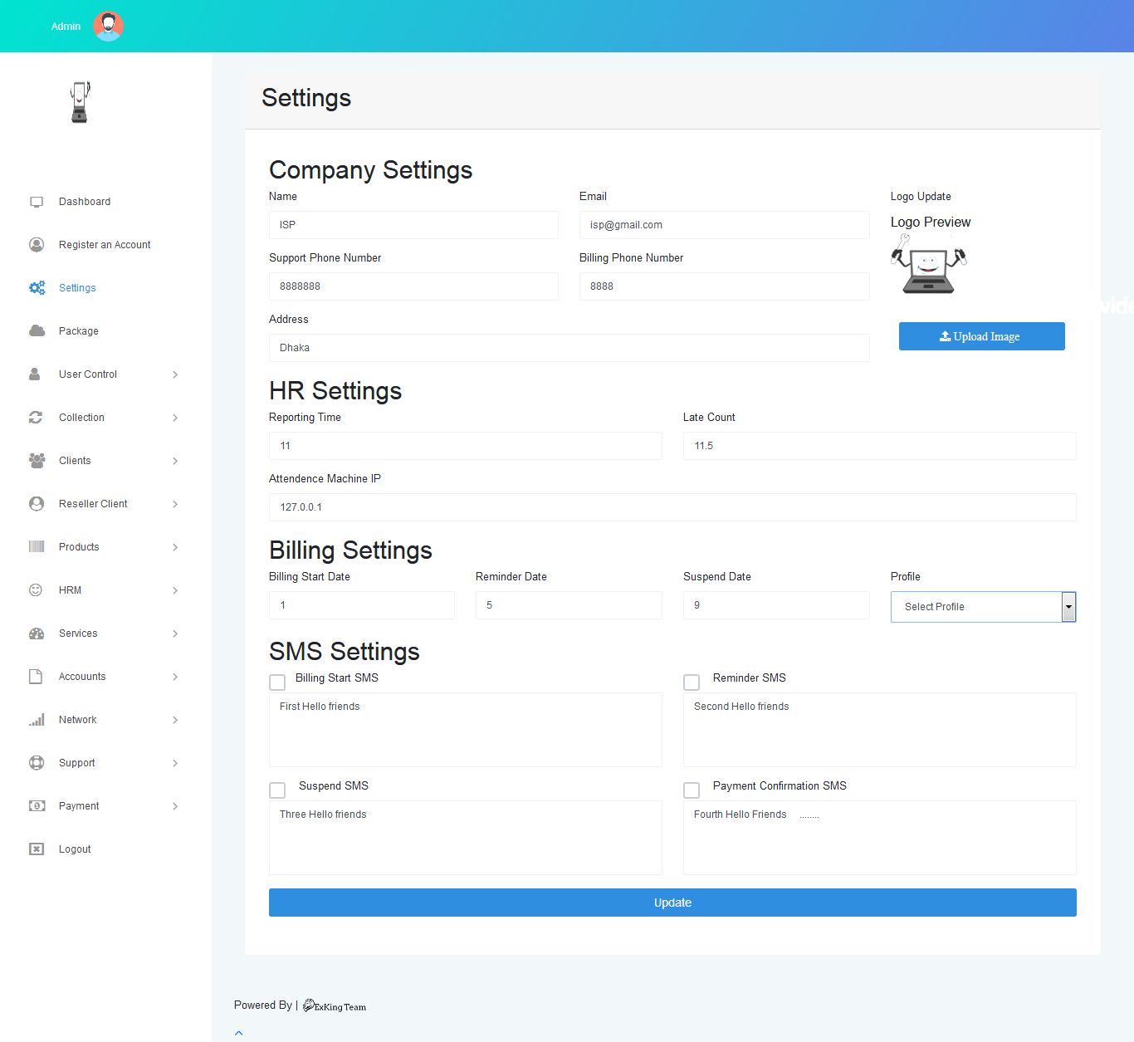
Task: Click the scroll-to-top arrow at page bottom
Action: click(x=239, y=1033)
